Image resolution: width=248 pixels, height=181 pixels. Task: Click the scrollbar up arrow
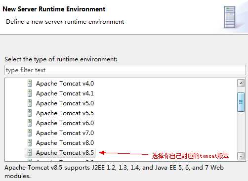[x=241, y=83]
